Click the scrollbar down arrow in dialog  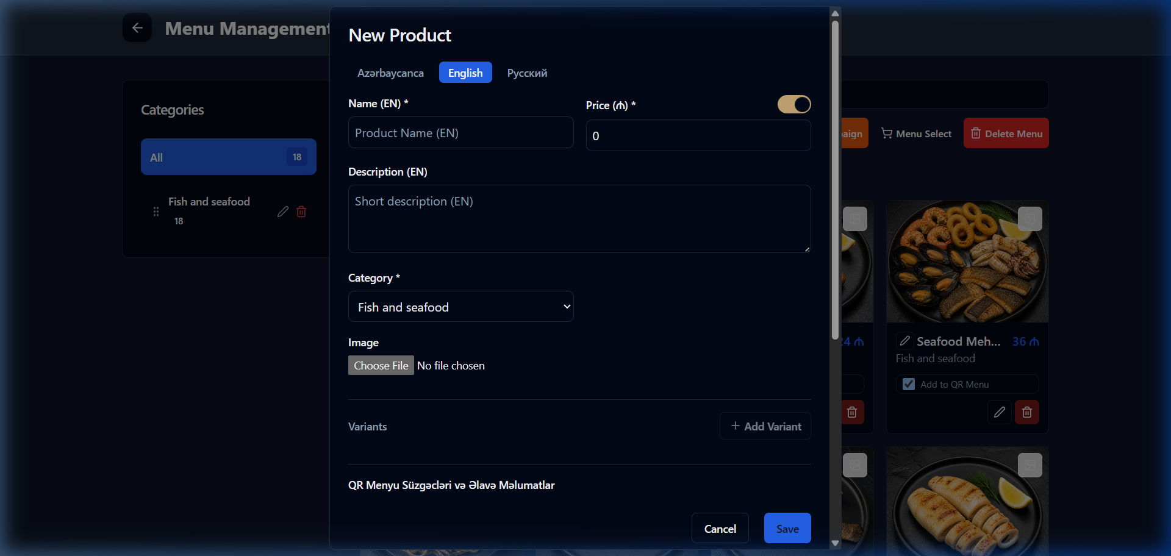835,543
